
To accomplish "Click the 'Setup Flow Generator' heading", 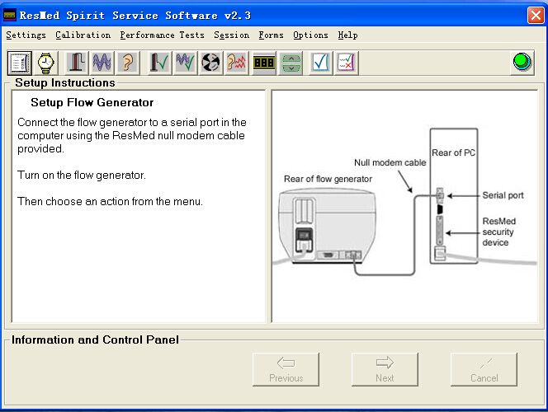I will 92,102.
